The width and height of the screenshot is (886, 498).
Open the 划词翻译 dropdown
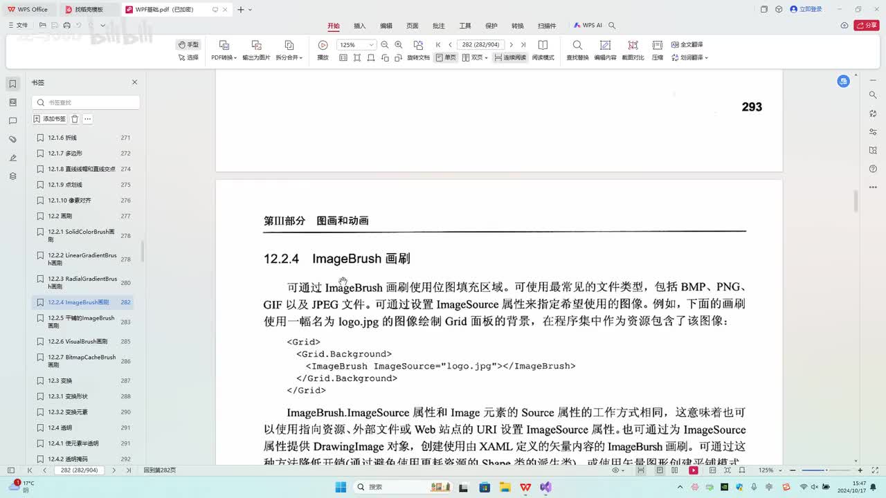tap(689, 57)
